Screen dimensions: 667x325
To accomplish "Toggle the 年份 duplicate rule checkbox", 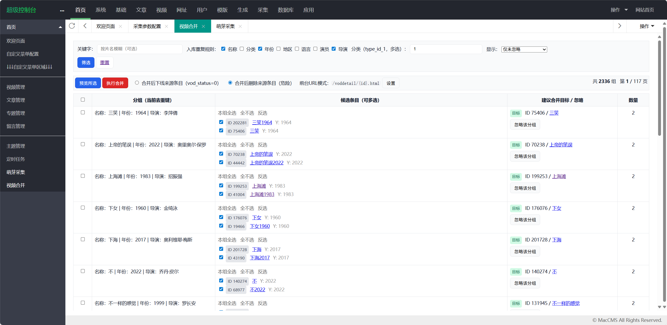I will (x=260, y=49).
